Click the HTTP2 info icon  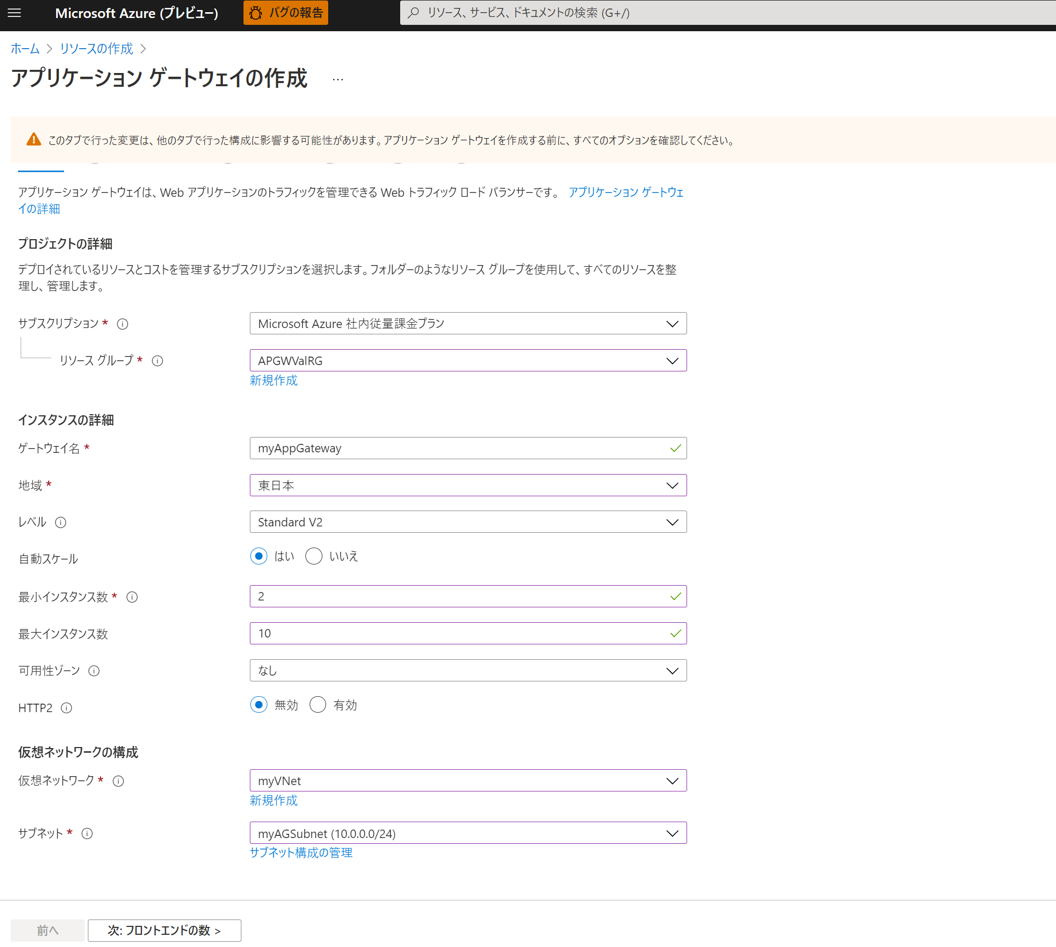point(66,708)
